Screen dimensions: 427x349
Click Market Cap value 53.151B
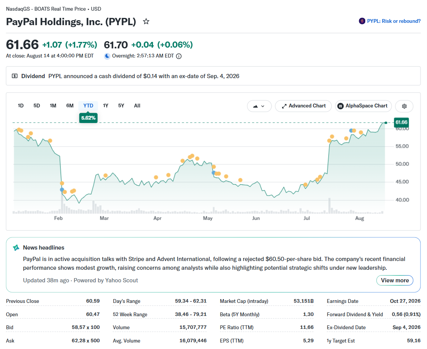tap(303, 301)
